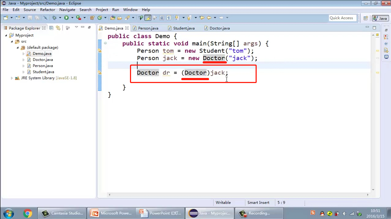This screenshot has height=219, width=391.
Task: Click the Search flashlight icon
Action: [127, 18]
